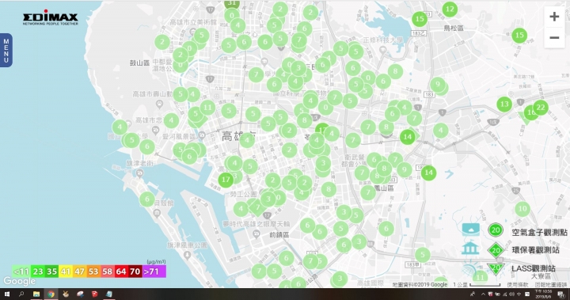
Task: Click the diamond 20 legend sample marker
Action: point(496,250)
